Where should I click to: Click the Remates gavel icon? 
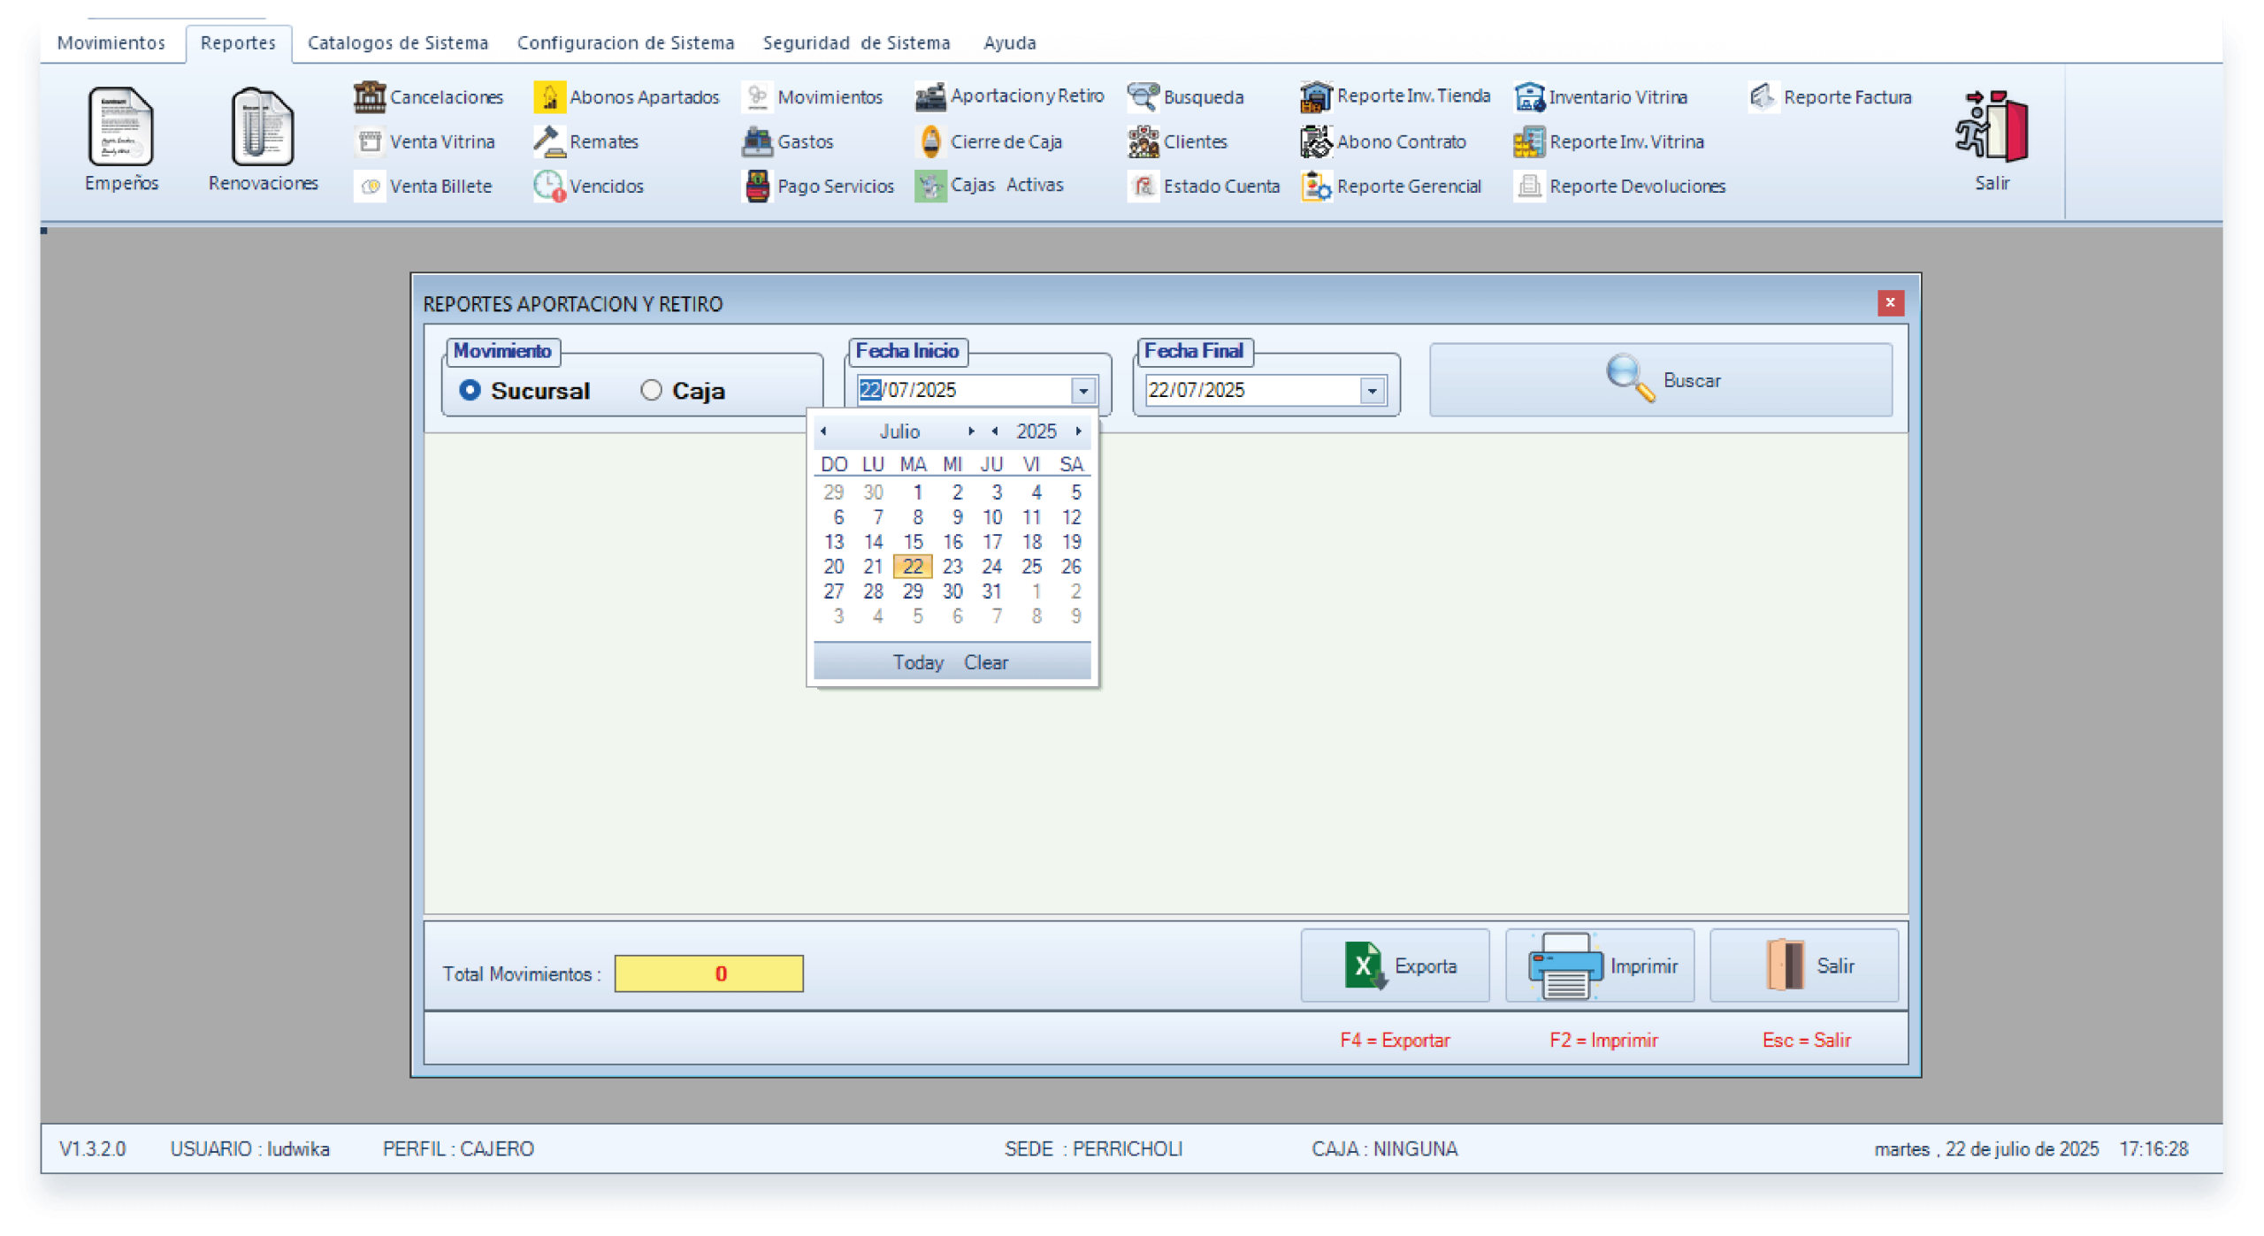(x=549, y=141)
